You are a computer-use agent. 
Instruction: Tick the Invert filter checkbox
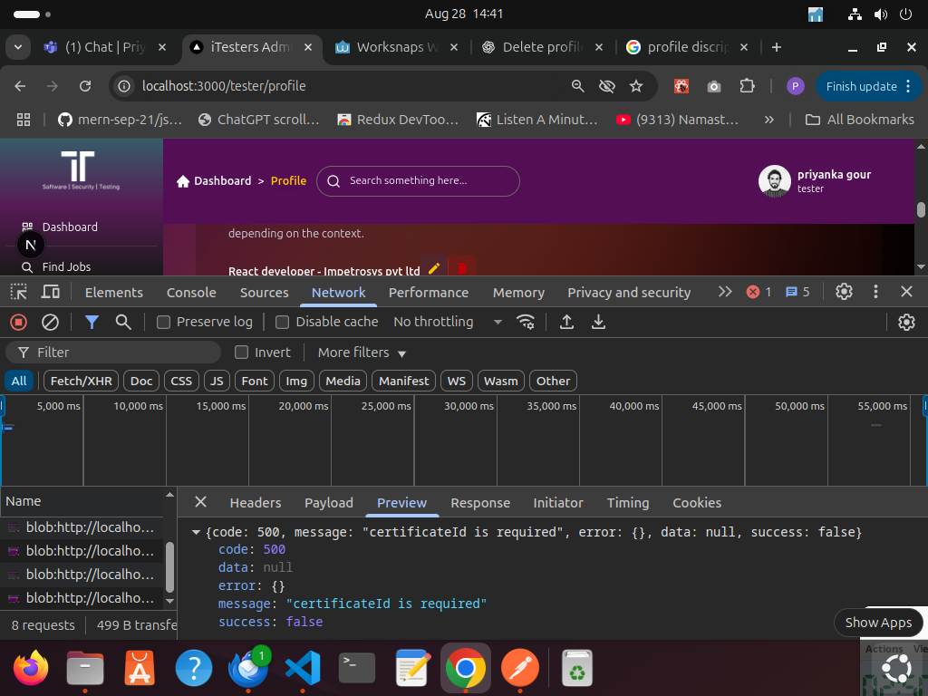click(x=242, y=353)
